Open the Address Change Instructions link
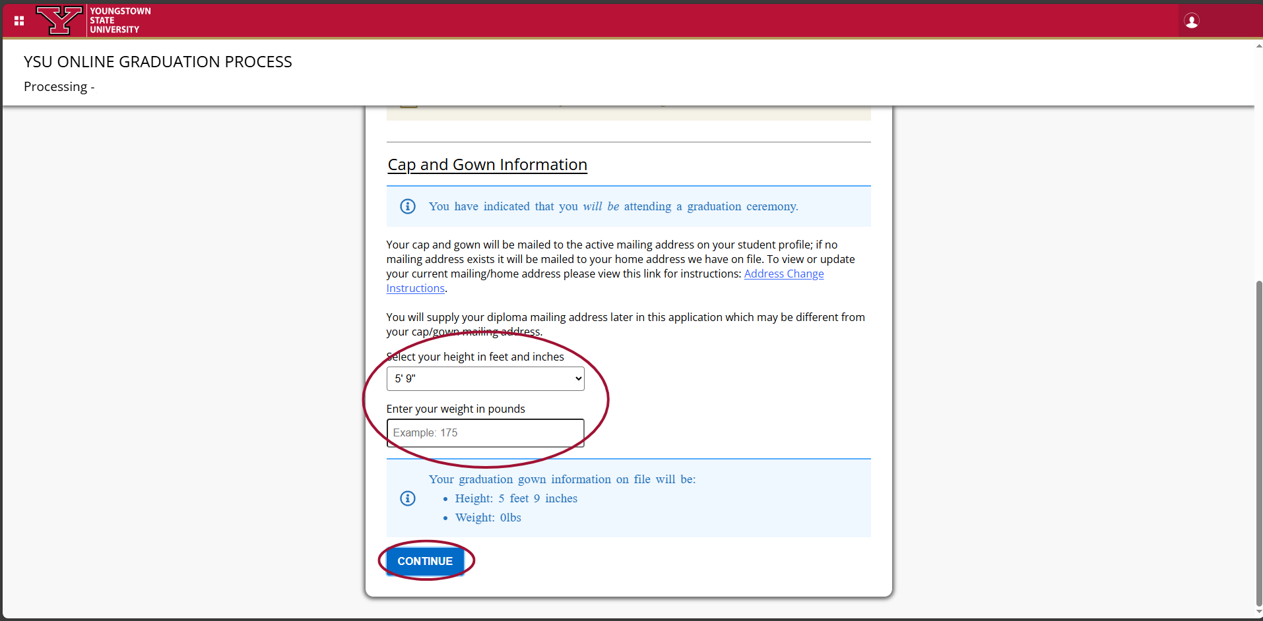 tap(783, 274)
